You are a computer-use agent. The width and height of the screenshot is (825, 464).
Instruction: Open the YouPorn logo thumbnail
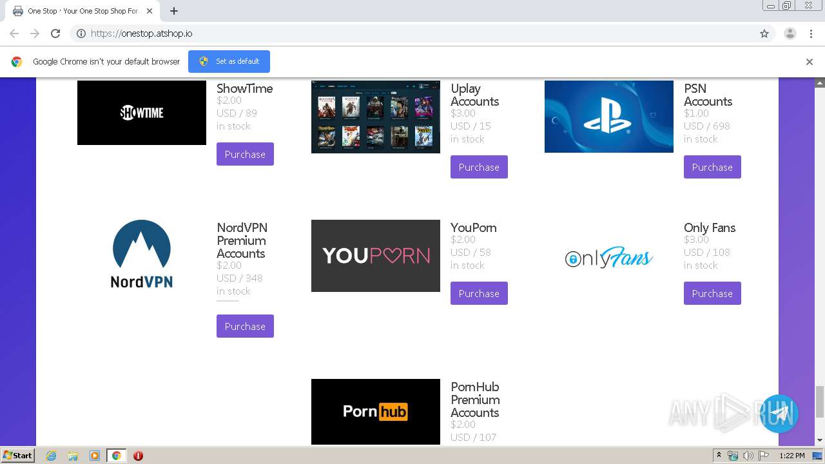pyautogui.click(x=376, y=256)
